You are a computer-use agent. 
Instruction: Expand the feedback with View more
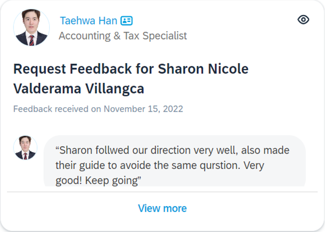pos(162,208)
